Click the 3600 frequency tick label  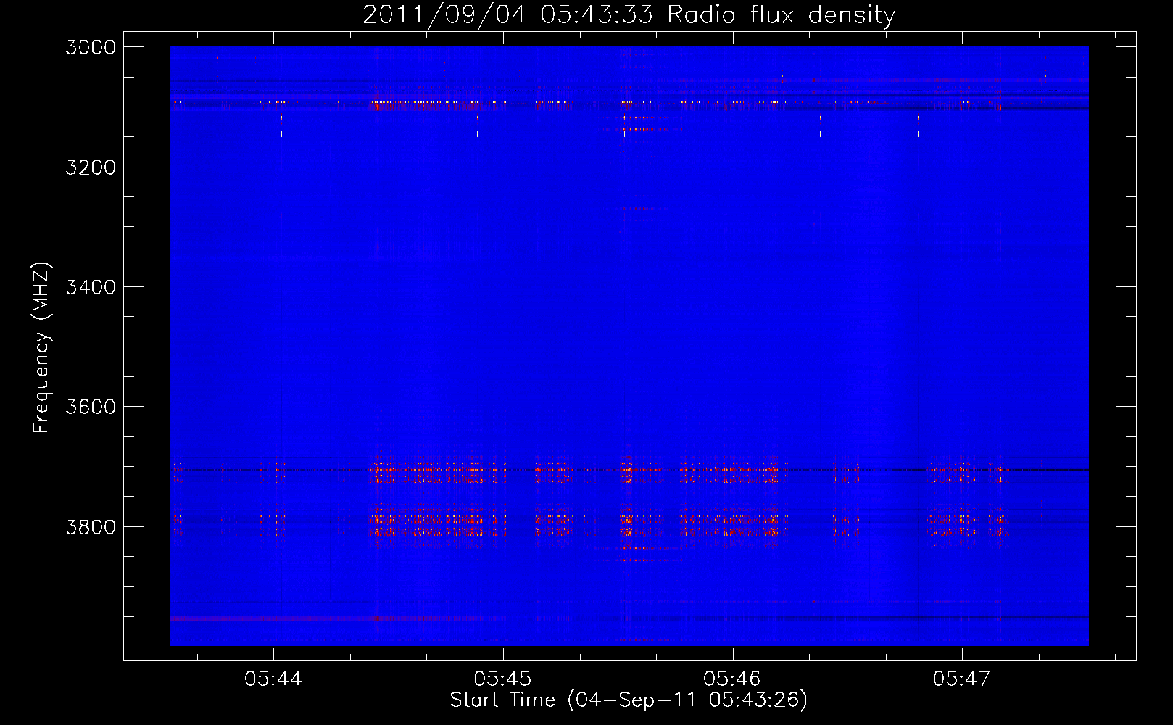[91, 407]
